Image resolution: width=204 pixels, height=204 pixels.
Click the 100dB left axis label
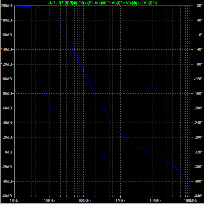pyautogui.click(x=6, y=79)
